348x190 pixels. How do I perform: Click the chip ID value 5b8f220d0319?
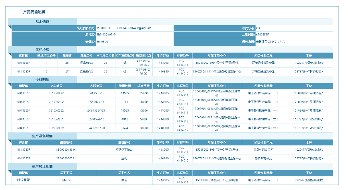point(106,34)
